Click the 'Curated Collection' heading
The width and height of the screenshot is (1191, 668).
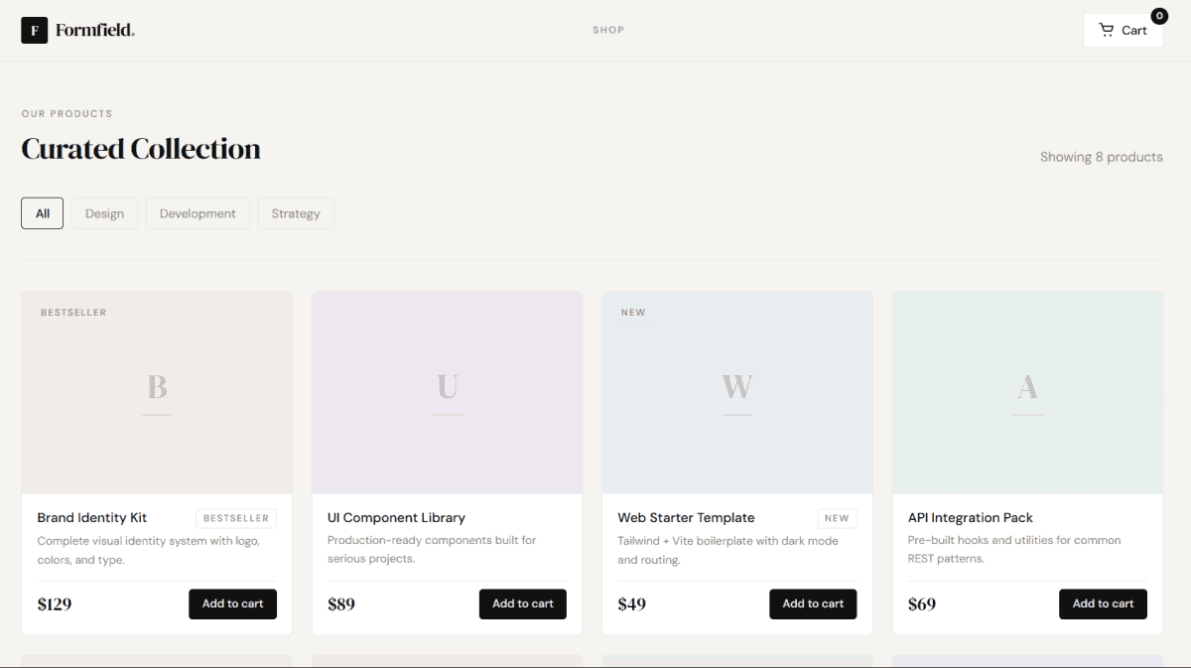[x=141, y=149]
